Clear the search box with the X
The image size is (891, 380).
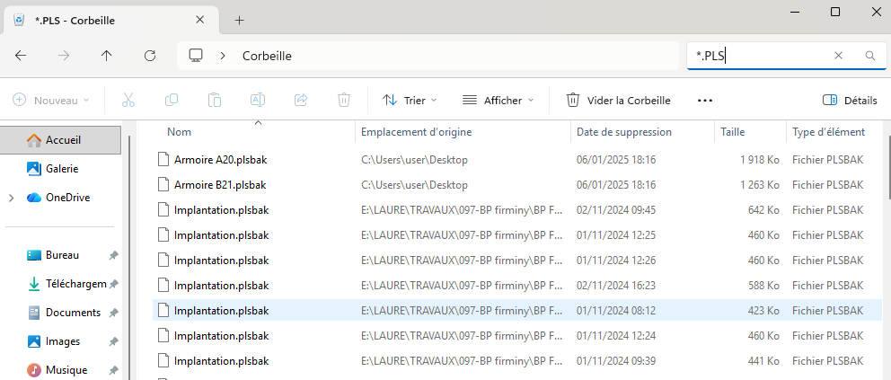[x=838, y=56]
